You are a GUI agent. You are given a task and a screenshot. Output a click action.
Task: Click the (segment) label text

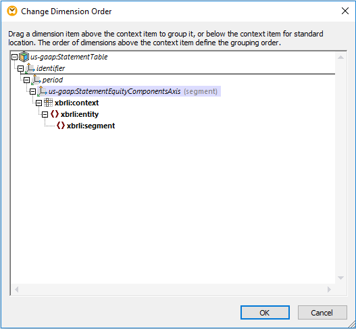click(201, 91)
